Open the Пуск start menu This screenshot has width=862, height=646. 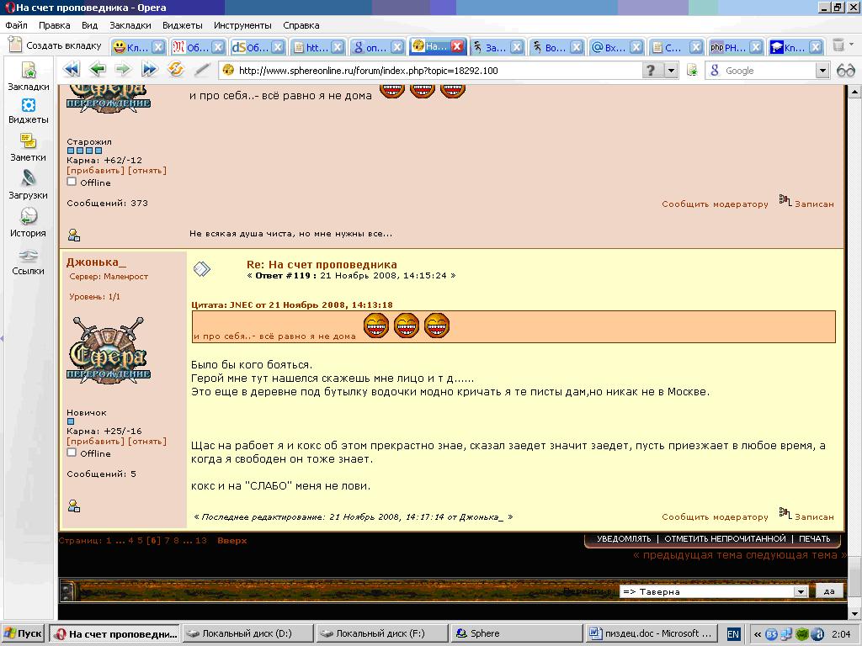pyautogui.click(x=23, y=633)
